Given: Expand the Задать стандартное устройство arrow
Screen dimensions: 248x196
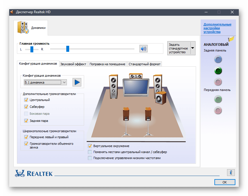Looking at the screenshot, I should click(193, 48).
